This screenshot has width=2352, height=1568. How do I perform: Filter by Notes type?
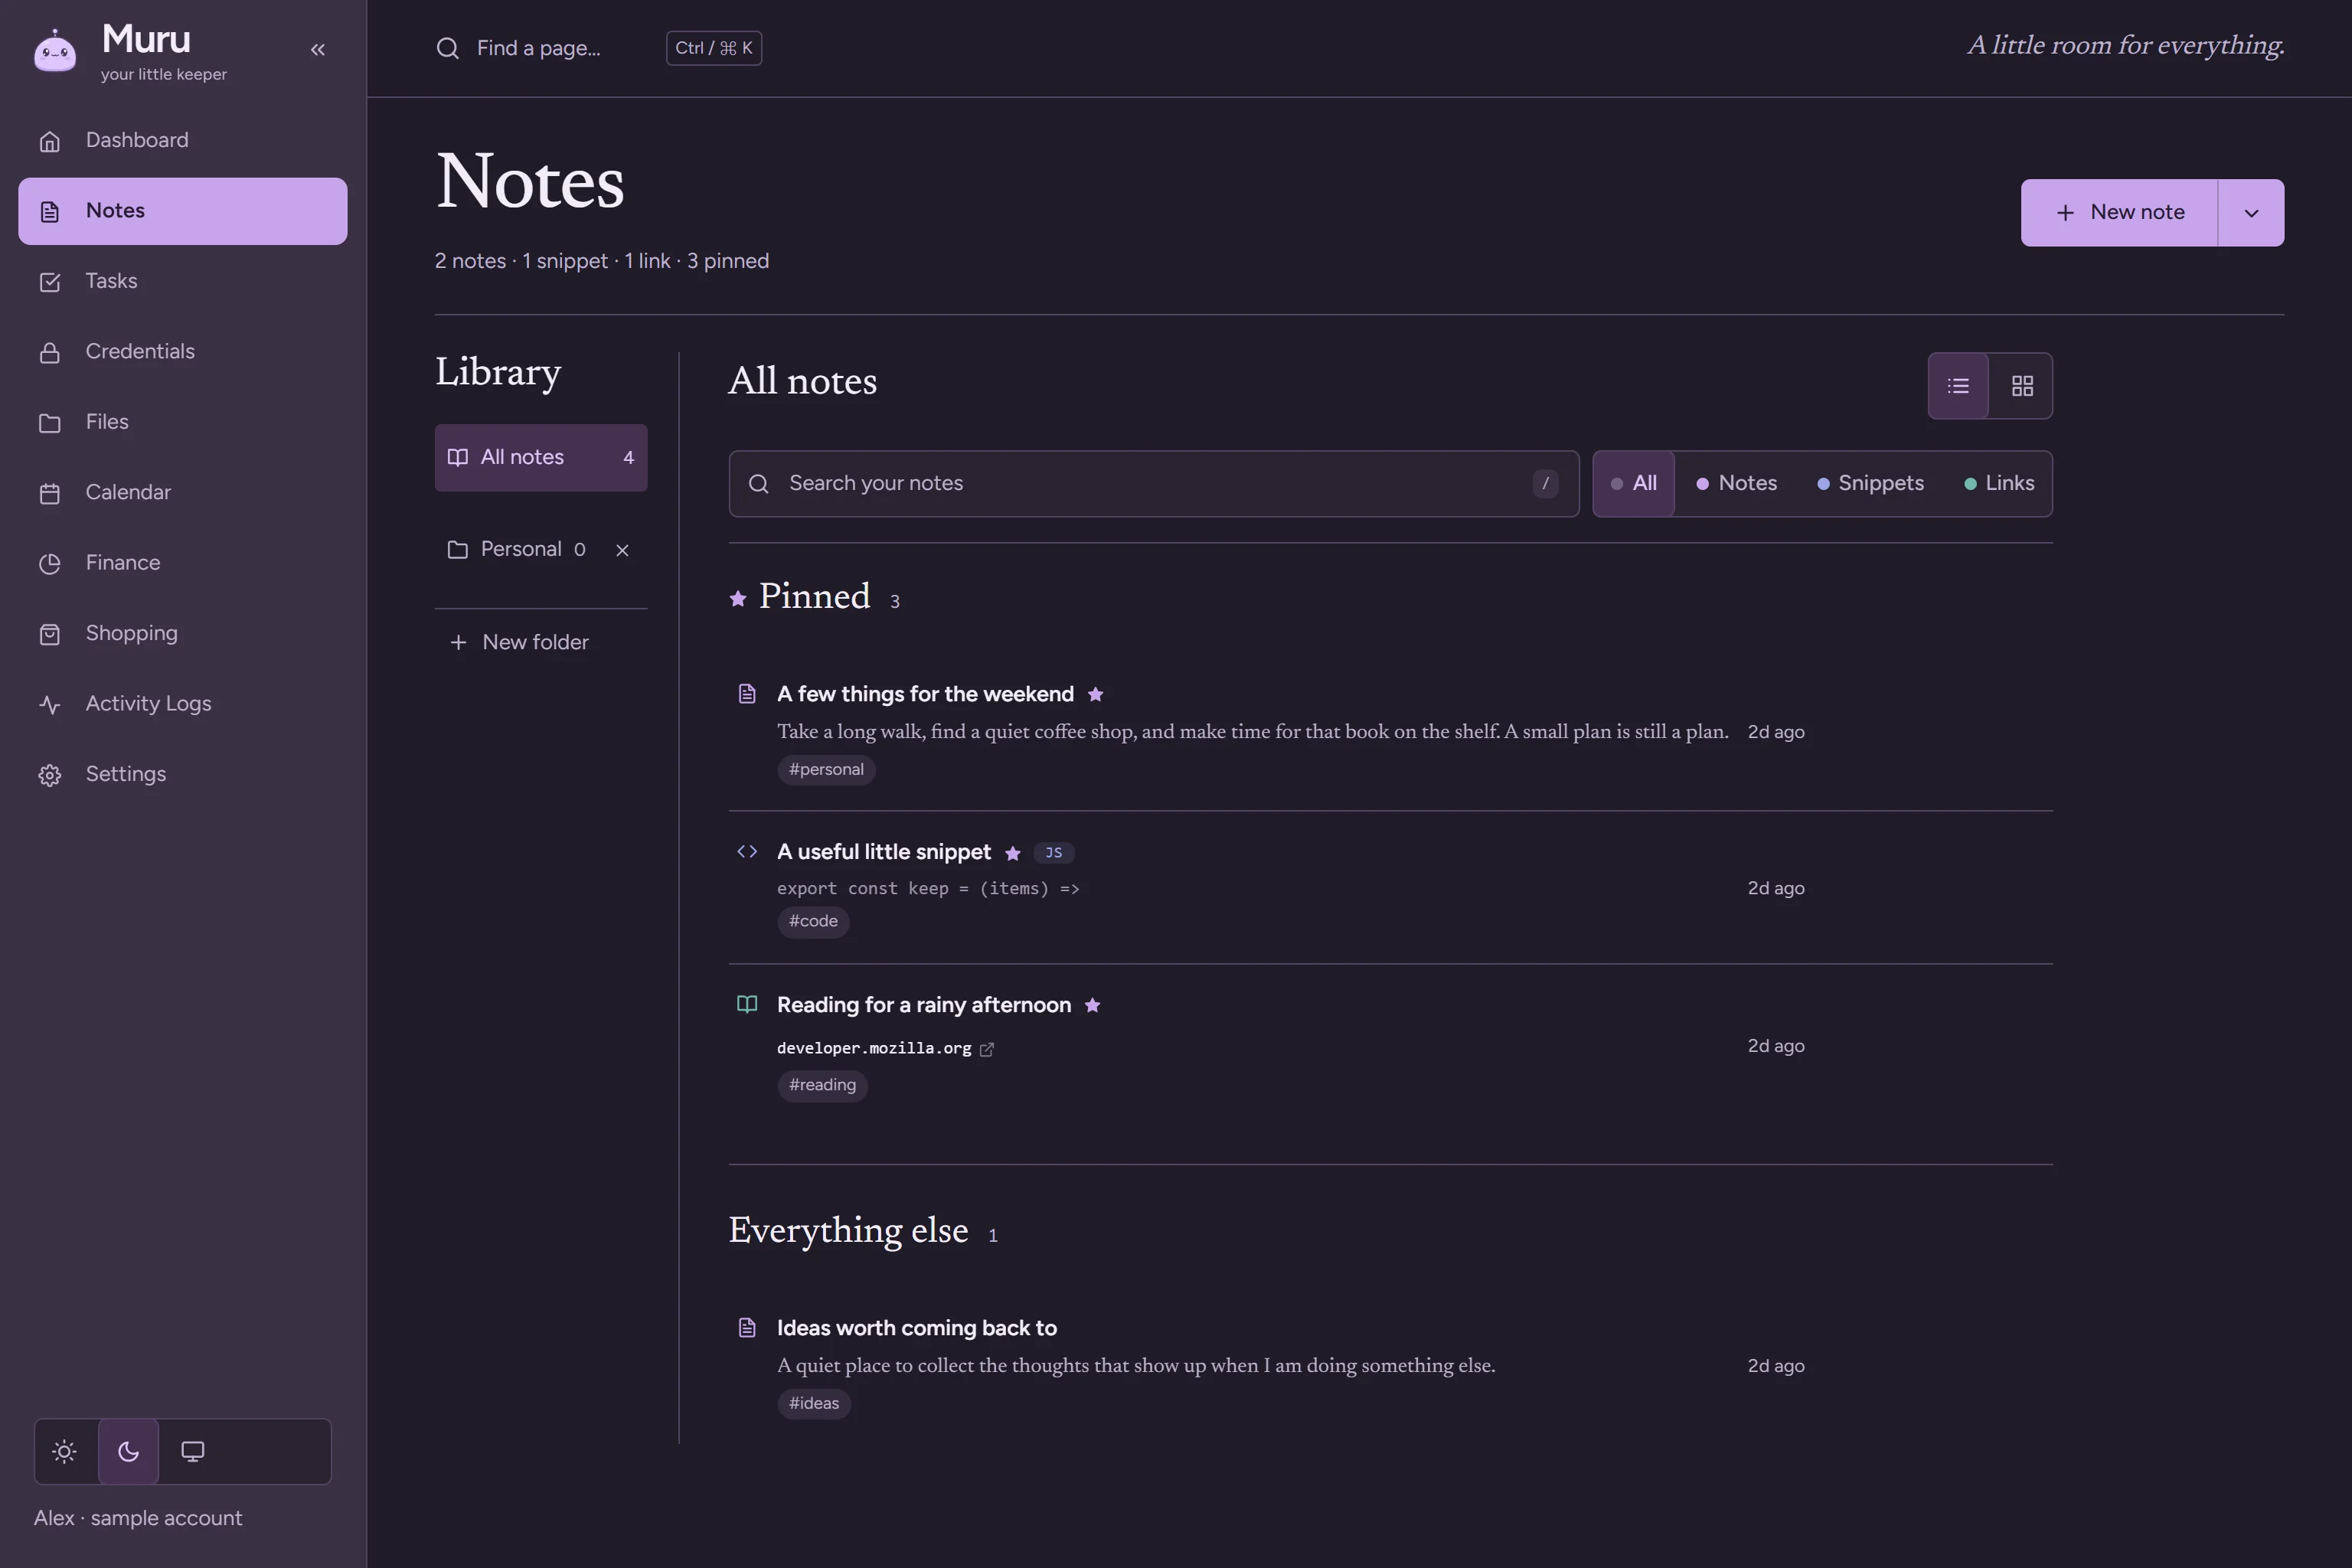pyautogui.click(x=1737, y=484)
